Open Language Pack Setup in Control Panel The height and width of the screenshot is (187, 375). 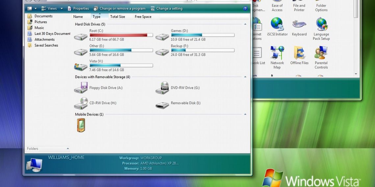click(321, 29)
